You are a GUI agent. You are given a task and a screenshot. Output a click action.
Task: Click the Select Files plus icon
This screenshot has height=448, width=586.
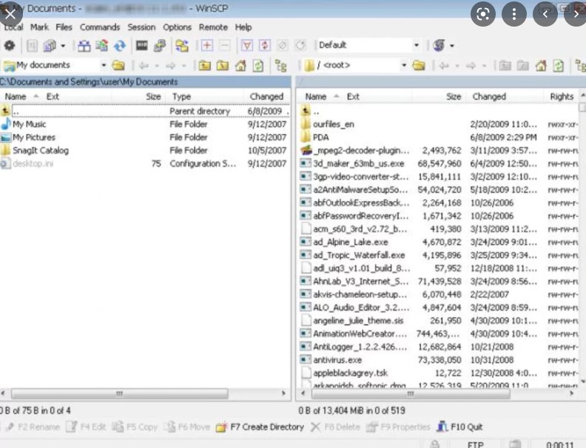click(206, 46)
